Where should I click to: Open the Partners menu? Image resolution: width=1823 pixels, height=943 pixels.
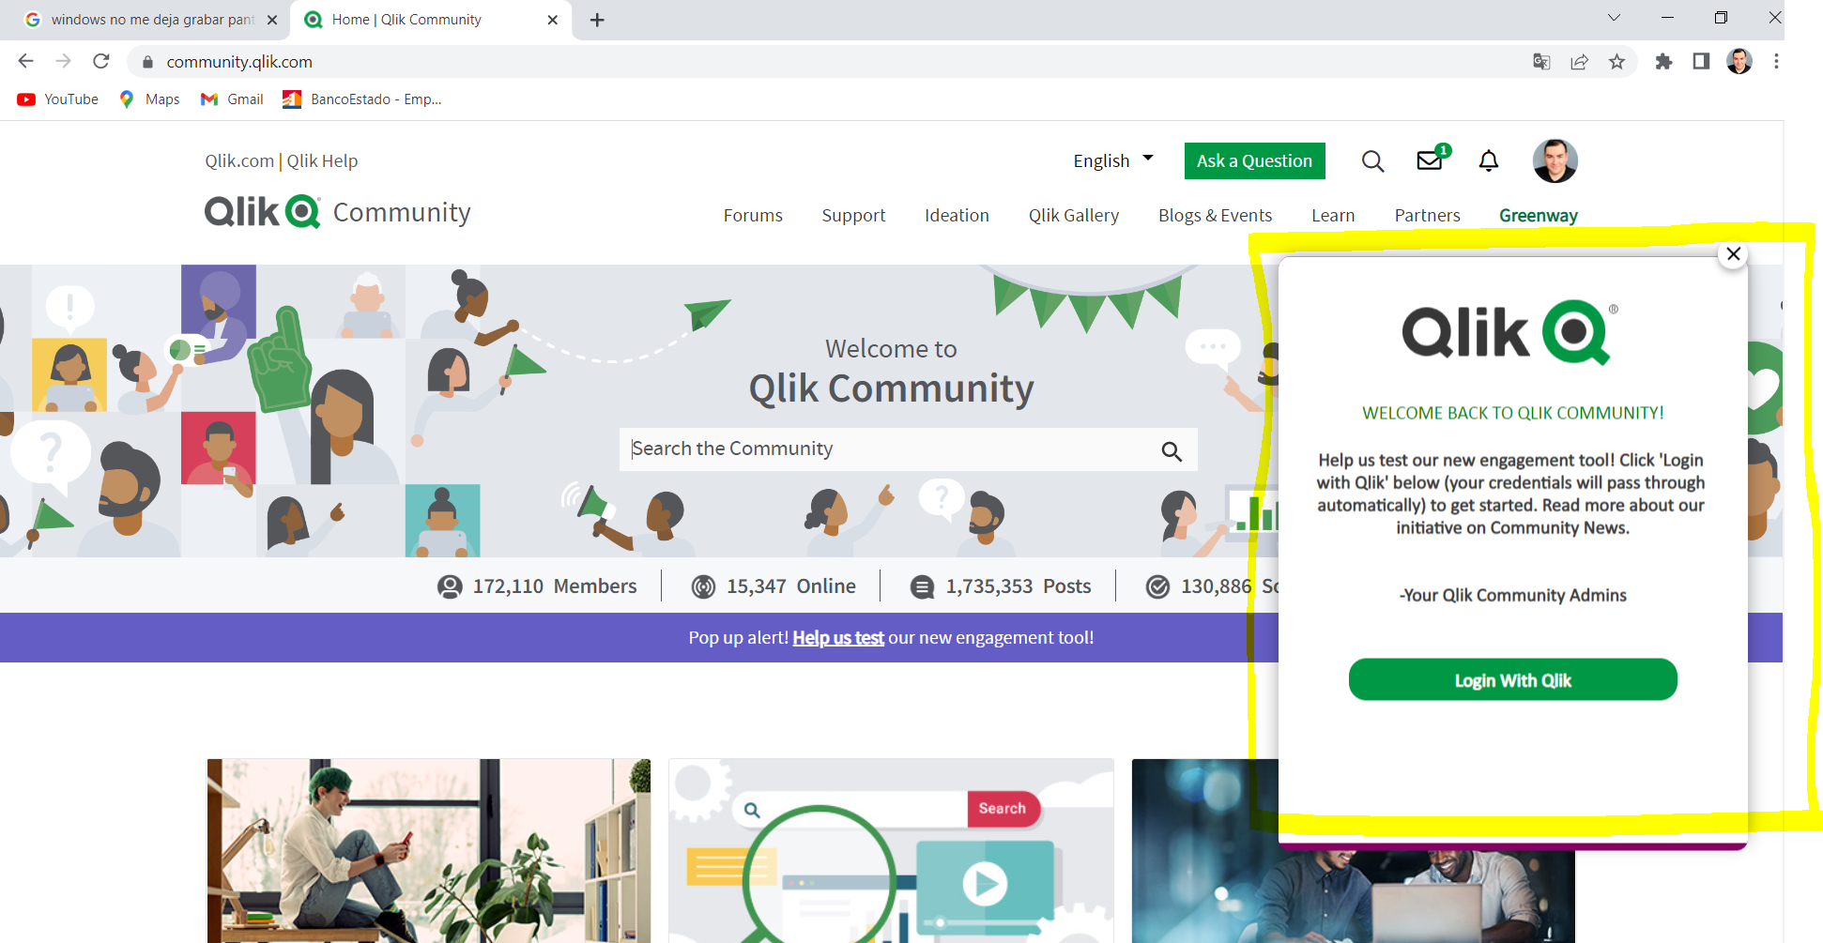click(x=1427, y=215)
